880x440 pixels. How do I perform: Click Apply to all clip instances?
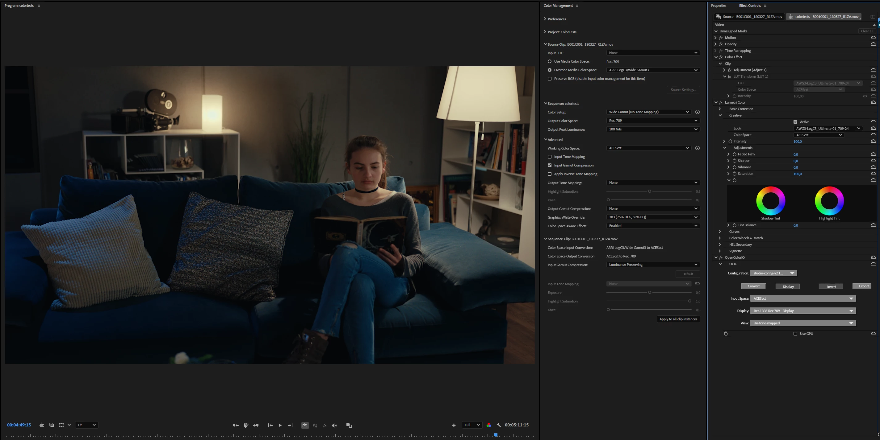(x=678, y=319)
